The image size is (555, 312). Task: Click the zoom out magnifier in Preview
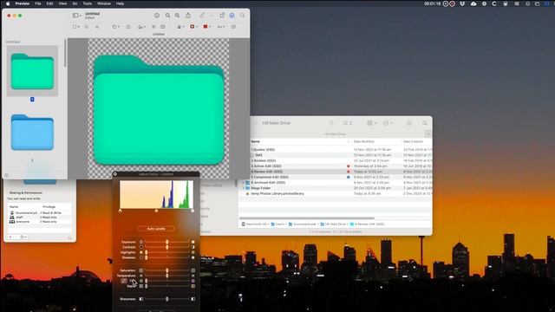click(167, 16)
